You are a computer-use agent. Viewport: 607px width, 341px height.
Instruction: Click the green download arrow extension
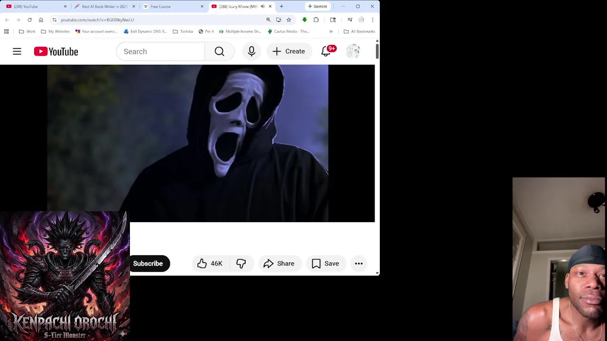pos(304,20)
